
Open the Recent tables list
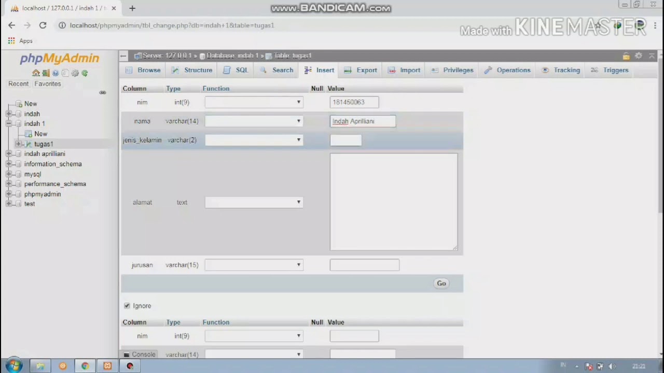pos(18,83)
